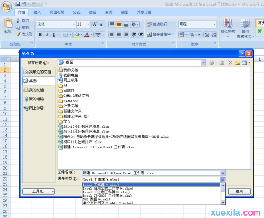The height and width of the screenshot is (218, 264).
Task: Click the Up One Level folder icon
Action: (x=222, y=63)
